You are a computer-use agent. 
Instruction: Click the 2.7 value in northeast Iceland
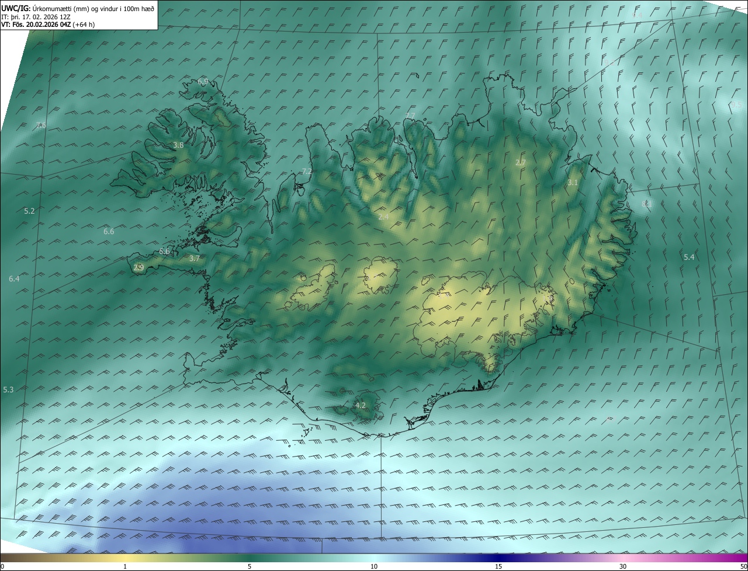pos(521,162)
